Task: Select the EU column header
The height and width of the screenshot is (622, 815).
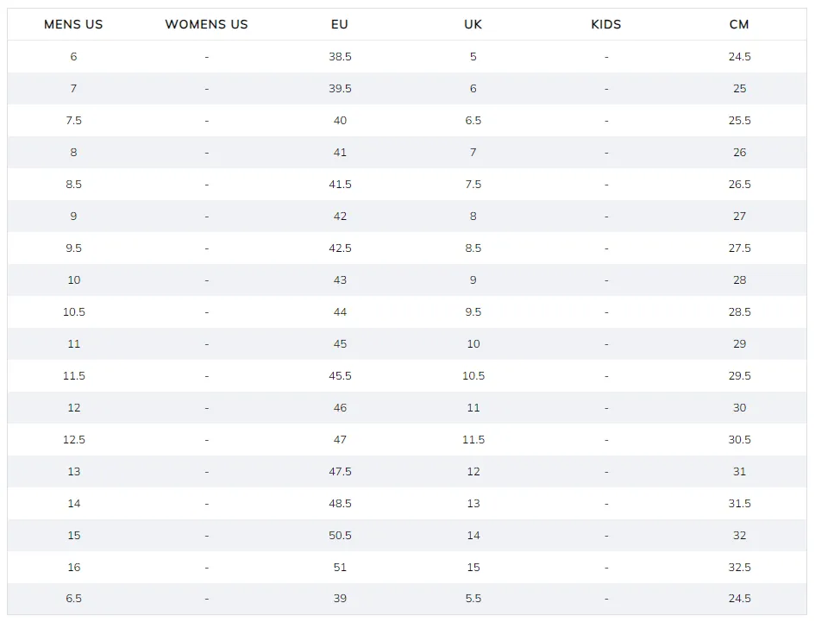Action: tap(340, 24)
